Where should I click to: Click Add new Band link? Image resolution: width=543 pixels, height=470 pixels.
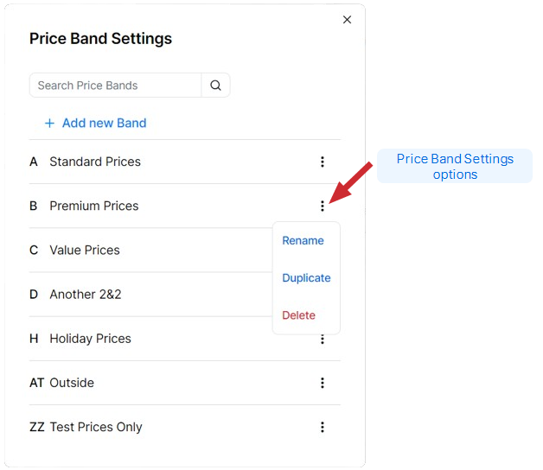[104, 124]
